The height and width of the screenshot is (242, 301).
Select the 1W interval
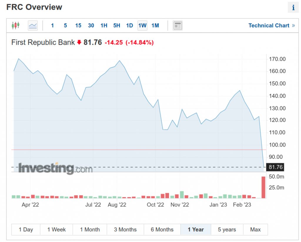(143, 25)
